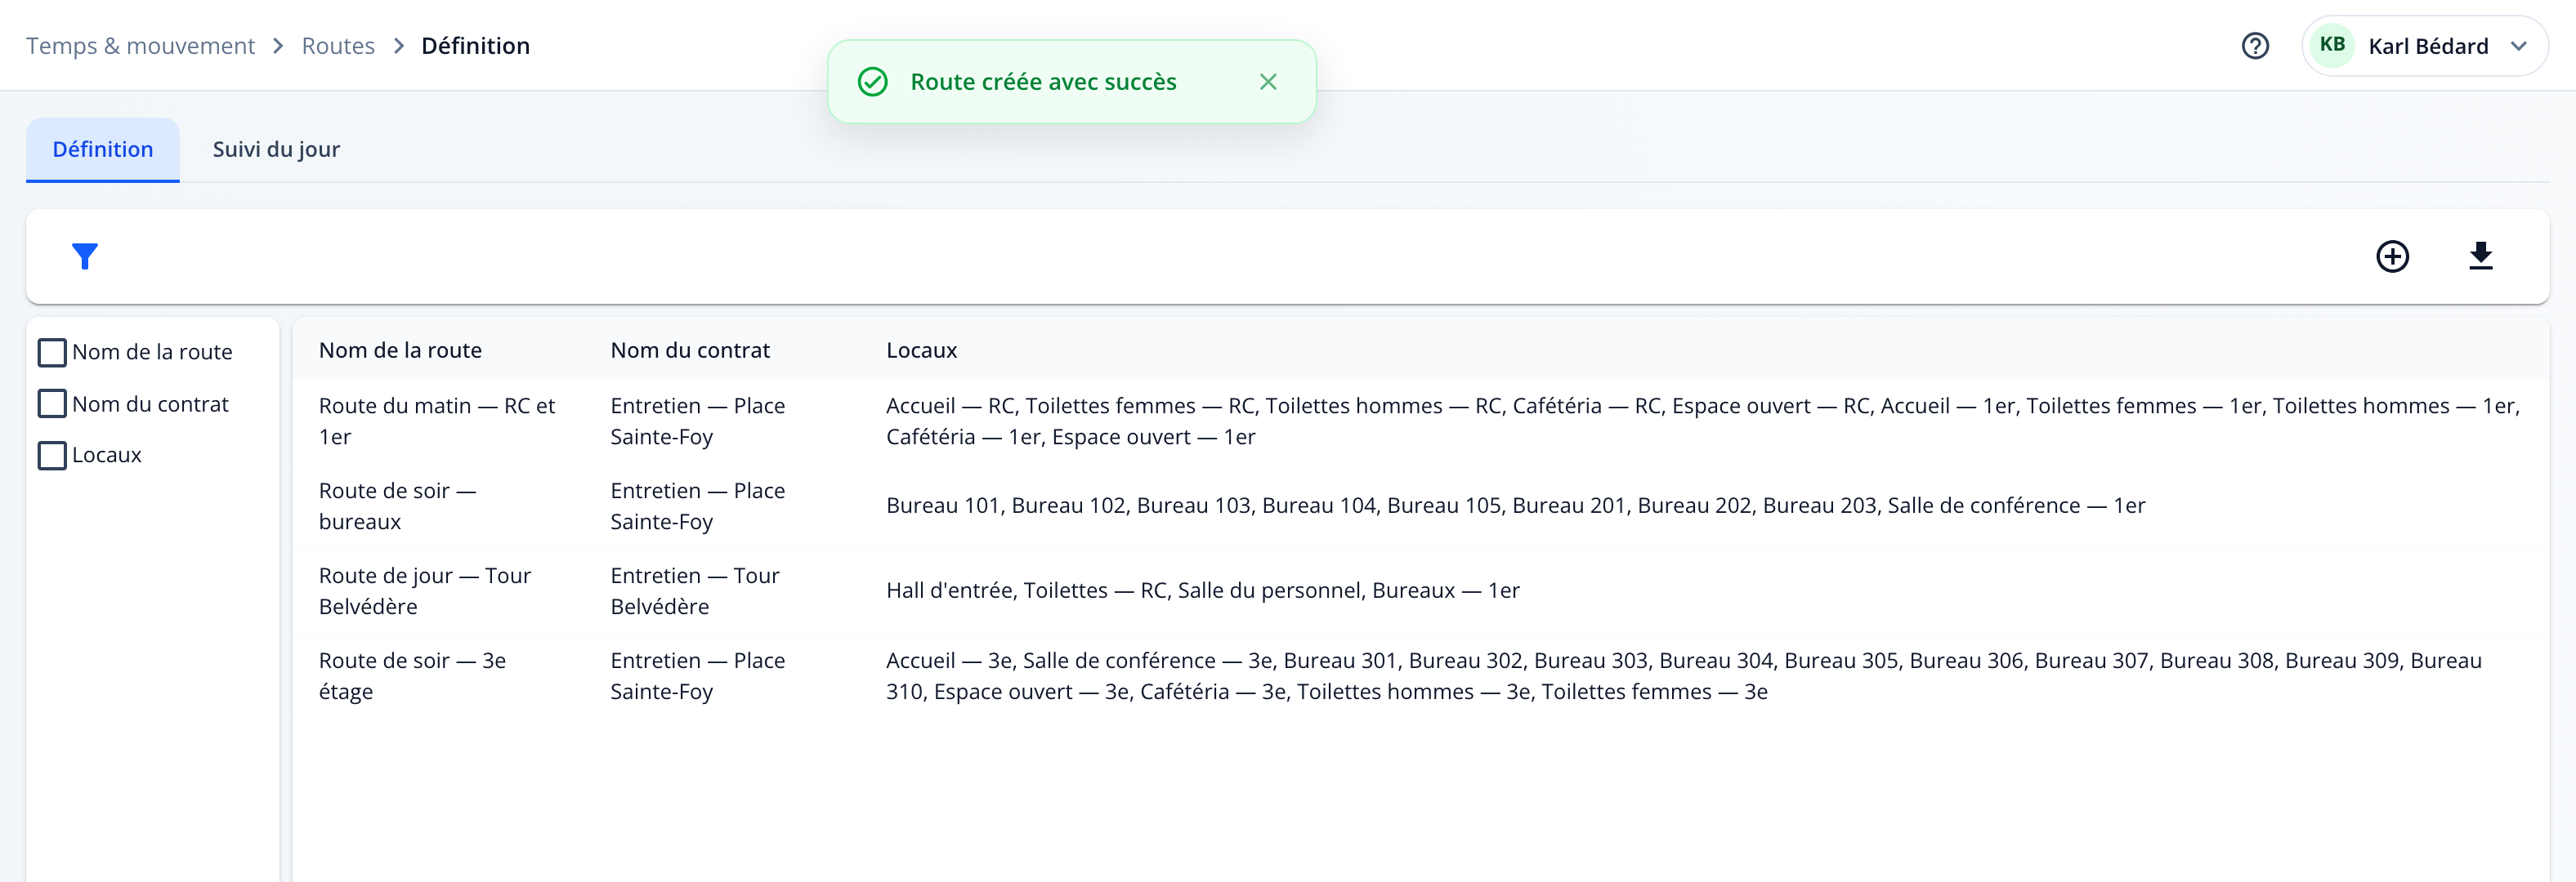
Task: Go to Routes breadcrumb
Action: (x=338, y=46)
